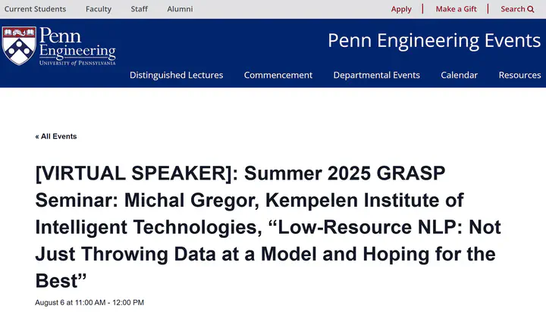Return via the « All Events link
The image size is (546, 312).
coord(56,136)
